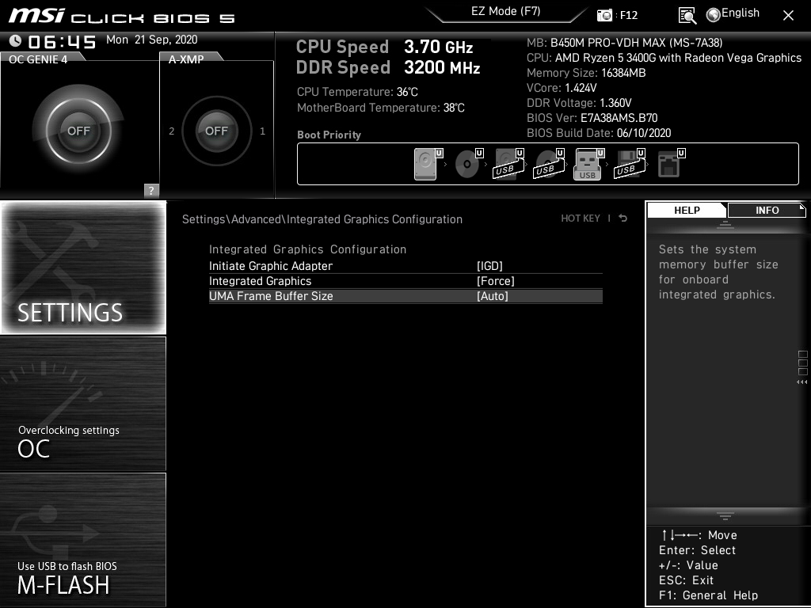The width and height of the screenshot is (811, 608).
Task: Open the BIOS search magnifier icon
Action: [687, 16]
